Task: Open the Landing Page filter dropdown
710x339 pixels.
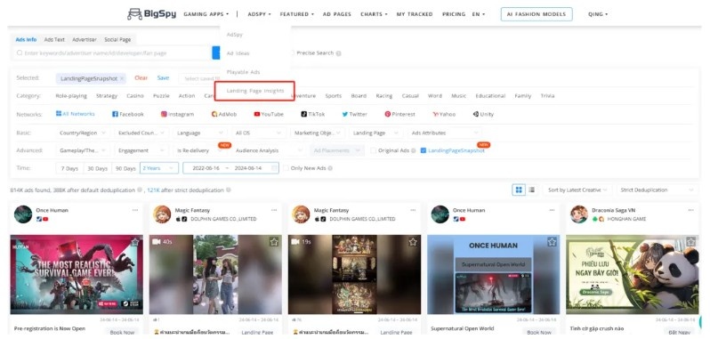Action: point(376,133)
